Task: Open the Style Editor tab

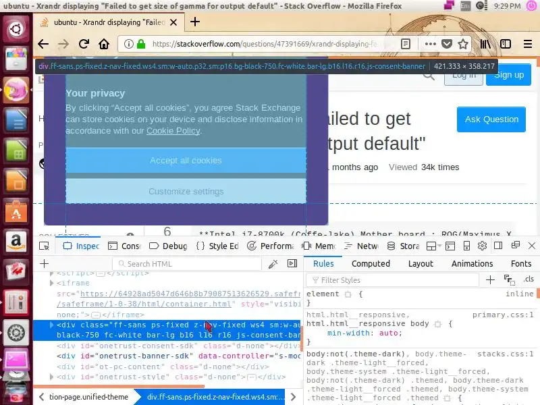Action: pyautogui.click(x=217, y=246)
